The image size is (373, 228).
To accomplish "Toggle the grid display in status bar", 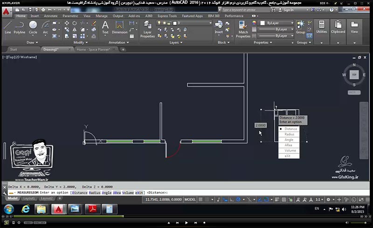I will pos(200,200).
